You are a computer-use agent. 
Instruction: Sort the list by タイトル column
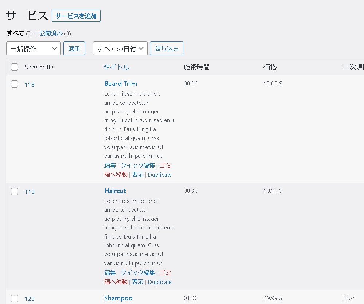116,67
